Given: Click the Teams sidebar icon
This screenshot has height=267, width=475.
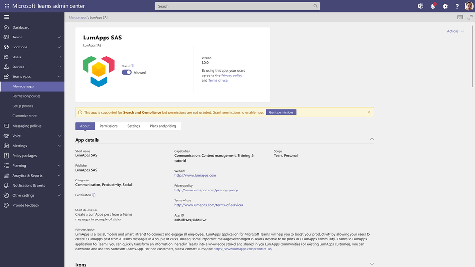Looking at the screenshot, I should [6, 37].
